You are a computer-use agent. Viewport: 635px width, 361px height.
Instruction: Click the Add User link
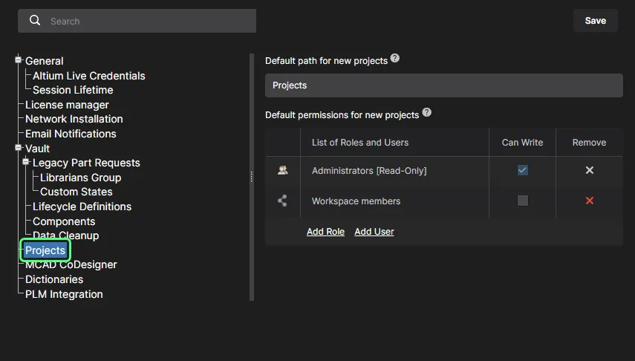click(374, 232)
